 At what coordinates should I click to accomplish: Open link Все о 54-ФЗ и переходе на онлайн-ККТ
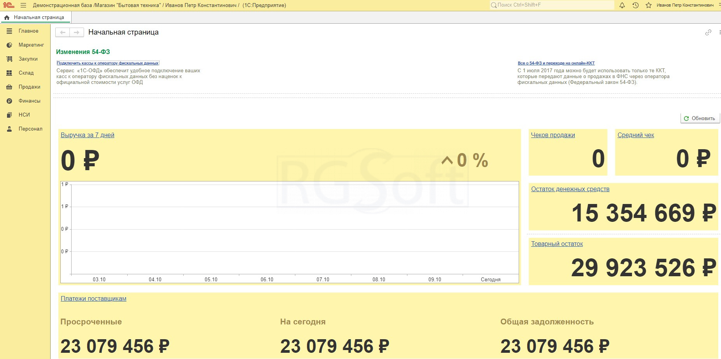coord(556,63)
